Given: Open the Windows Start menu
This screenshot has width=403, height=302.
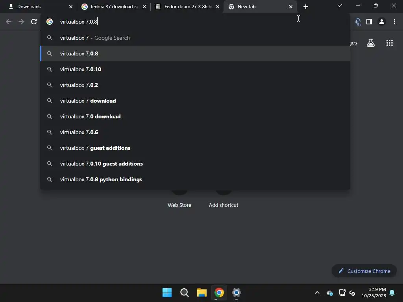Looking at the screenshot, I should point(167,293).
